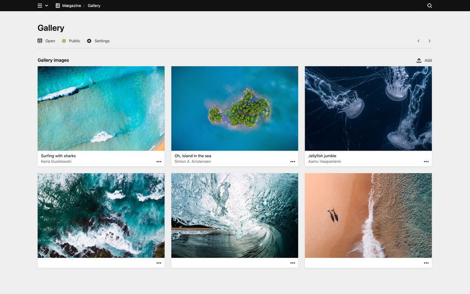Image resolution: width=470 pixels, height=294 pixels.
Task: Open options menu for Surfing with sharks
Action: (159, 162)
